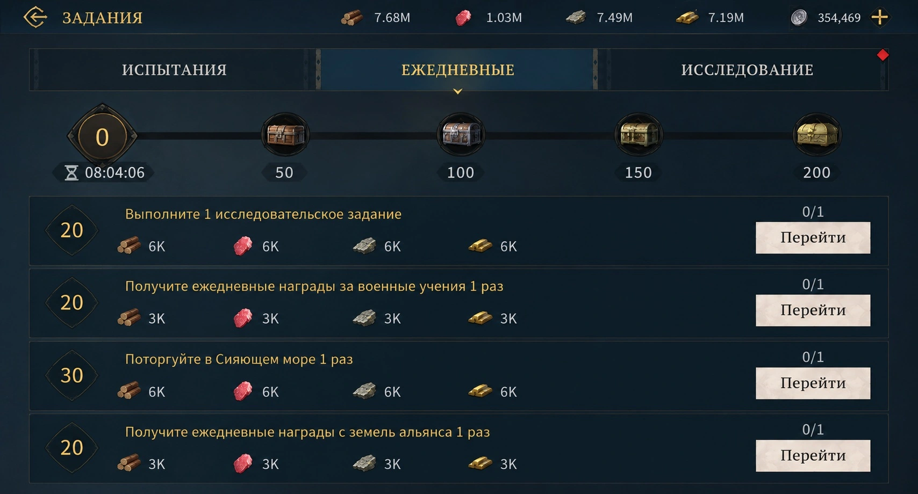Viewport: 918px width, 494px height.
Task: Tap the plus icon to add silver
Action: tap(879, 18)
